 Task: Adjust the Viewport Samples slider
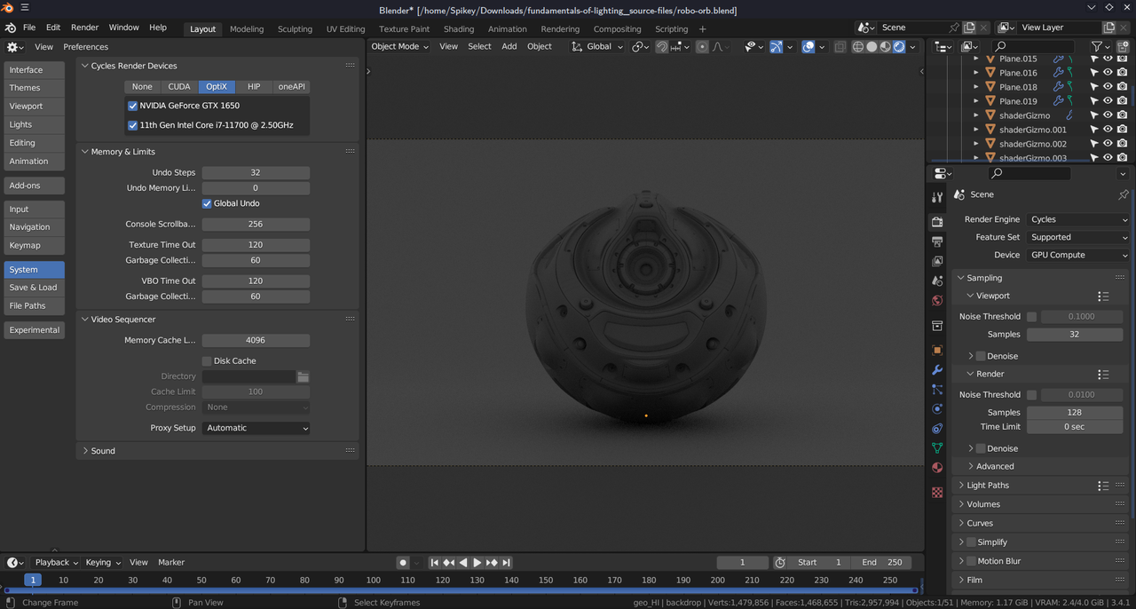(1075, 334)
